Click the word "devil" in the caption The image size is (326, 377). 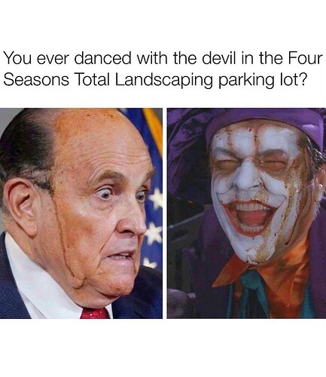pos(217,58)
